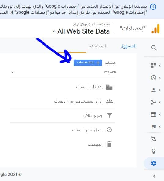Open the search magnifier in sidebar
Image resolution: width=164 pixels, height=181 pixels.
[x=154, y=48]
